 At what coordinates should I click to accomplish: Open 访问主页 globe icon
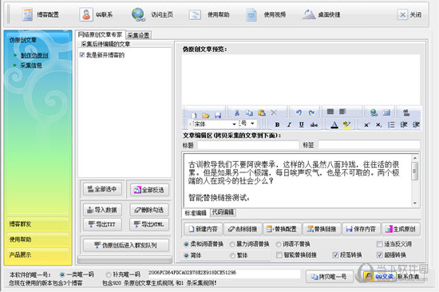tap(138, 14)
